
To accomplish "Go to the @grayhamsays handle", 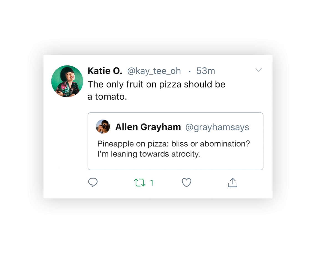I will click(x=217, y=127).
